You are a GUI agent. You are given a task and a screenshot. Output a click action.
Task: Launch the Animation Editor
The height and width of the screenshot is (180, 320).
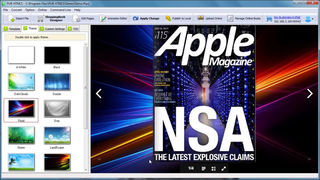point(113,18)
